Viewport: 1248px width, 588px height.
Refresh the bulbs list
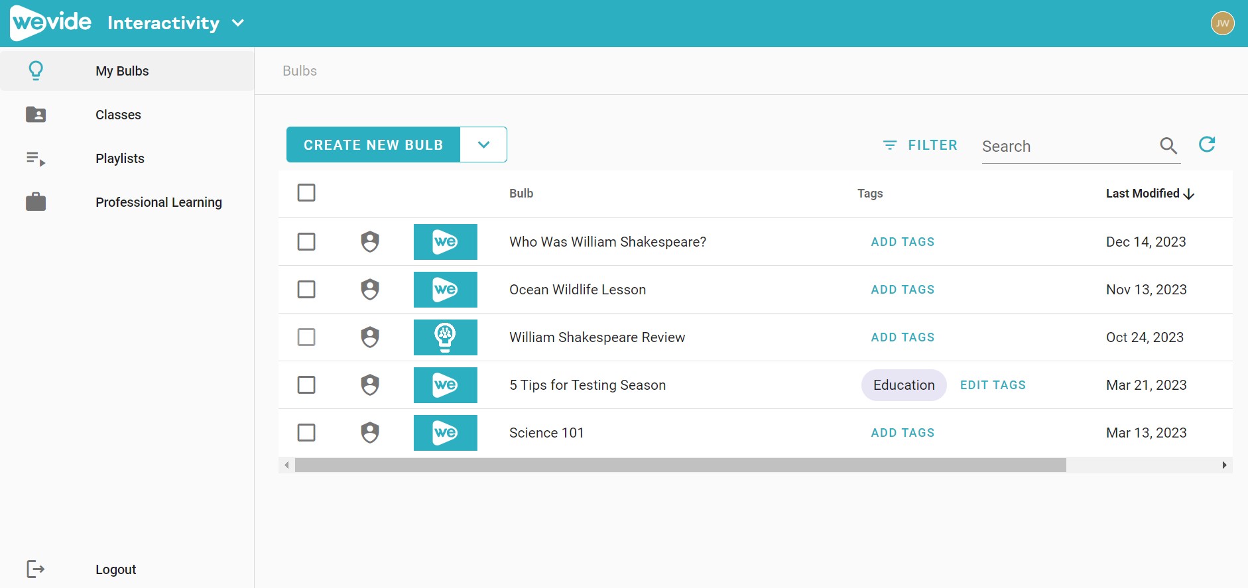[1207, 145]
